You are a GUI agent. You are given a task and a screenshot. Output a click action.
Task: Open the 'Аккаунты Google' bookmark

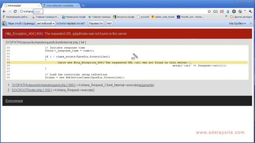[x=124, y=17]
